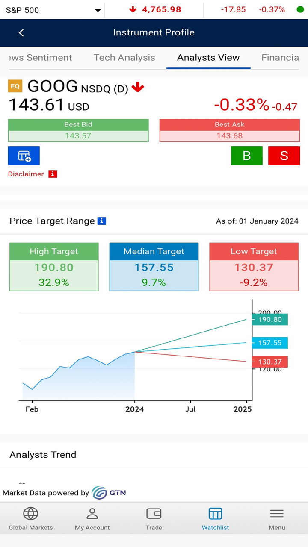Switch to News Sentiment tab

[40, 58]
